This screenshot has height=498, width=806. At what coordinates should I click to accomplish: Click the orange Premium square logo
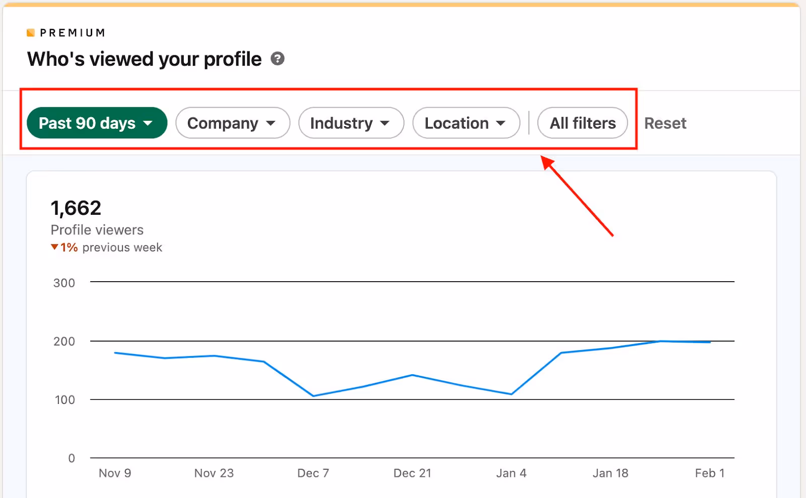pos(31,32)
